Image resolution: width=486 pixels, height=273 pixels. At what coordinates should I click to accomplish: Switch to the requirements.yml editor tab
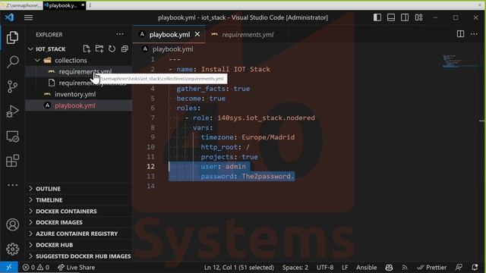tap(248, 34)
